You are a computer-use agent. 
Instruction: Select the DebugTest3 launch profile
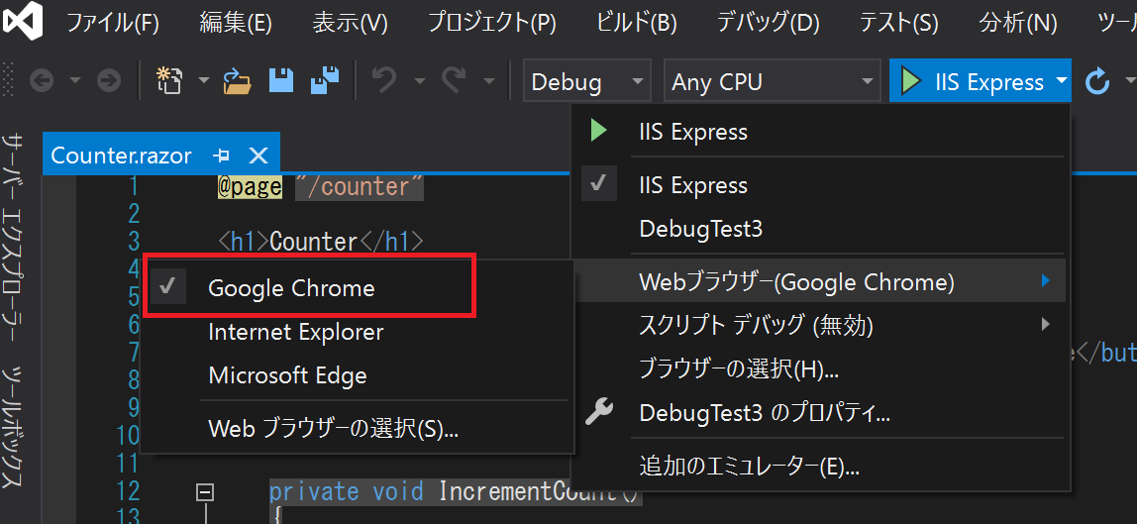coord(820,229)
